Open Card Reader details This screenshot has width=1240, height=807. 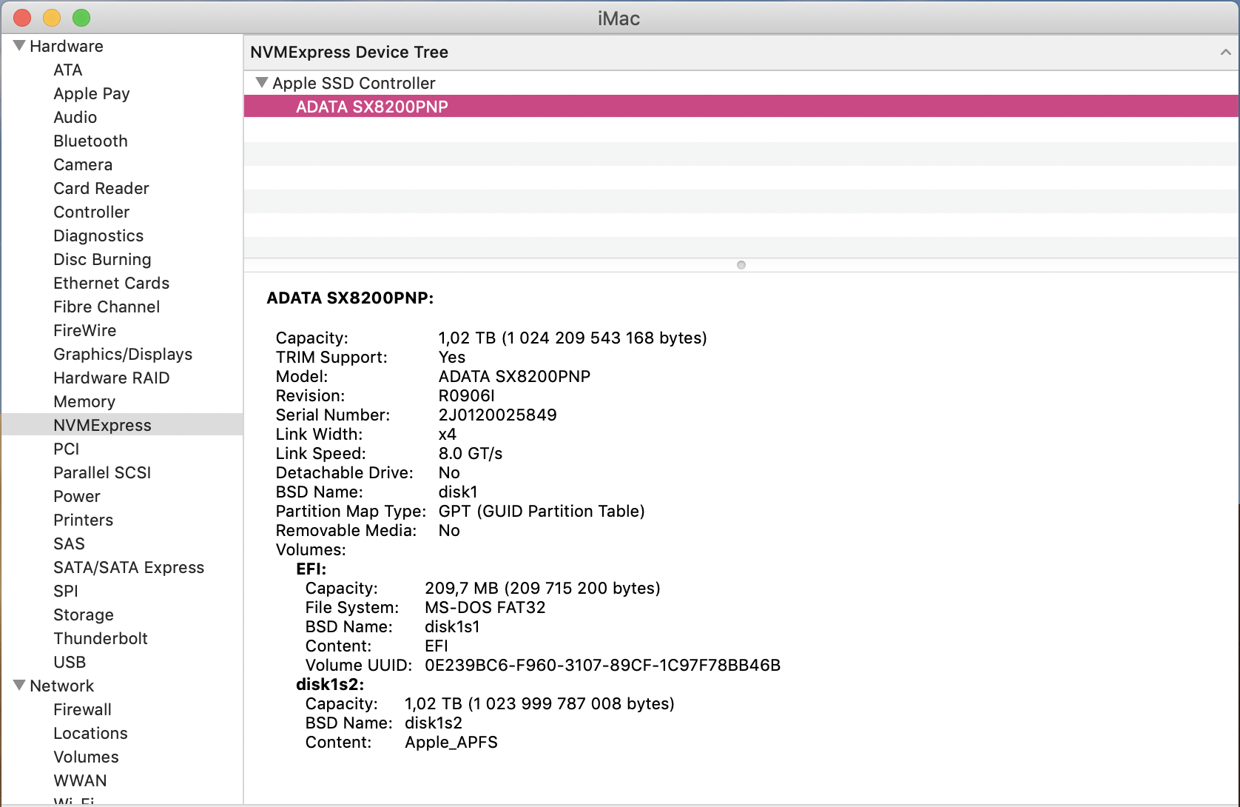coord(101,188)
